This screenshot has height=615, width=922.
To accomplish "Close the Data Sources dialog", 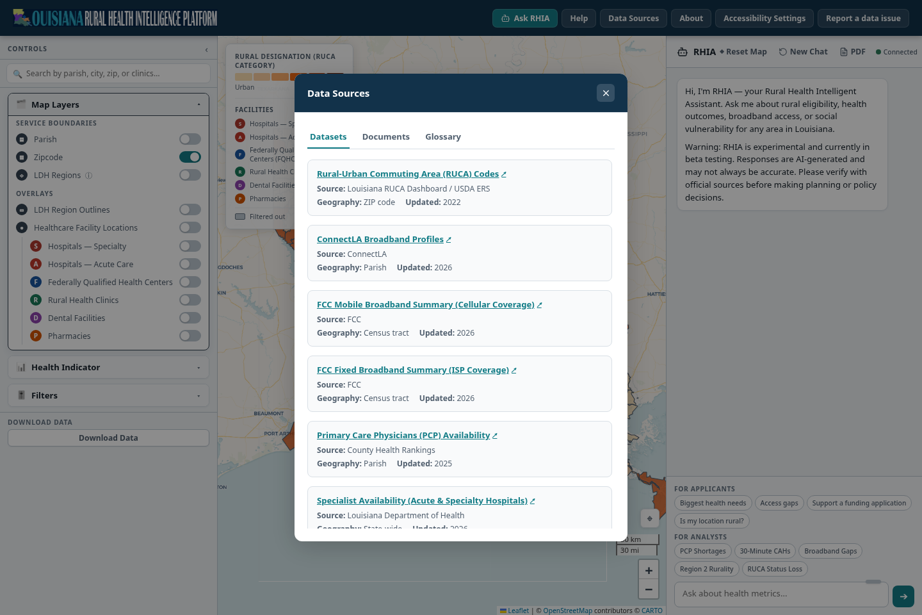I will pyautogui.click(x=606, y=93).
